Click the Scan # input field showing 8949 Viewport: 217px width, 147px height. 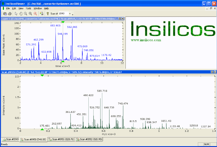(x=64, y=14)
